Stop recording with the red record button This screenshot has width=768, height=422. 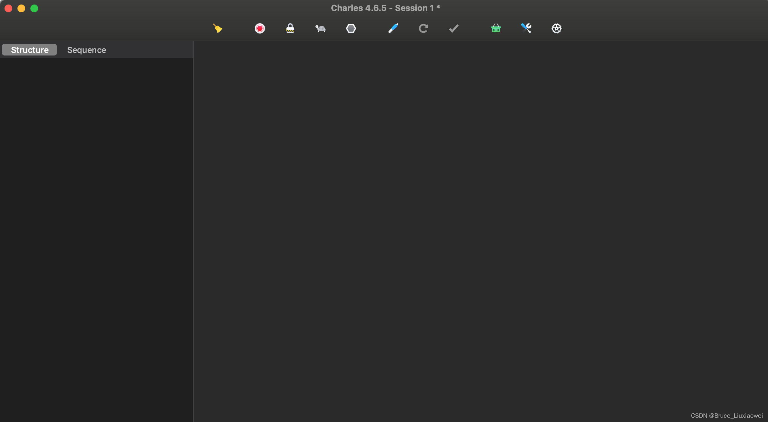[x=260, y=28]
